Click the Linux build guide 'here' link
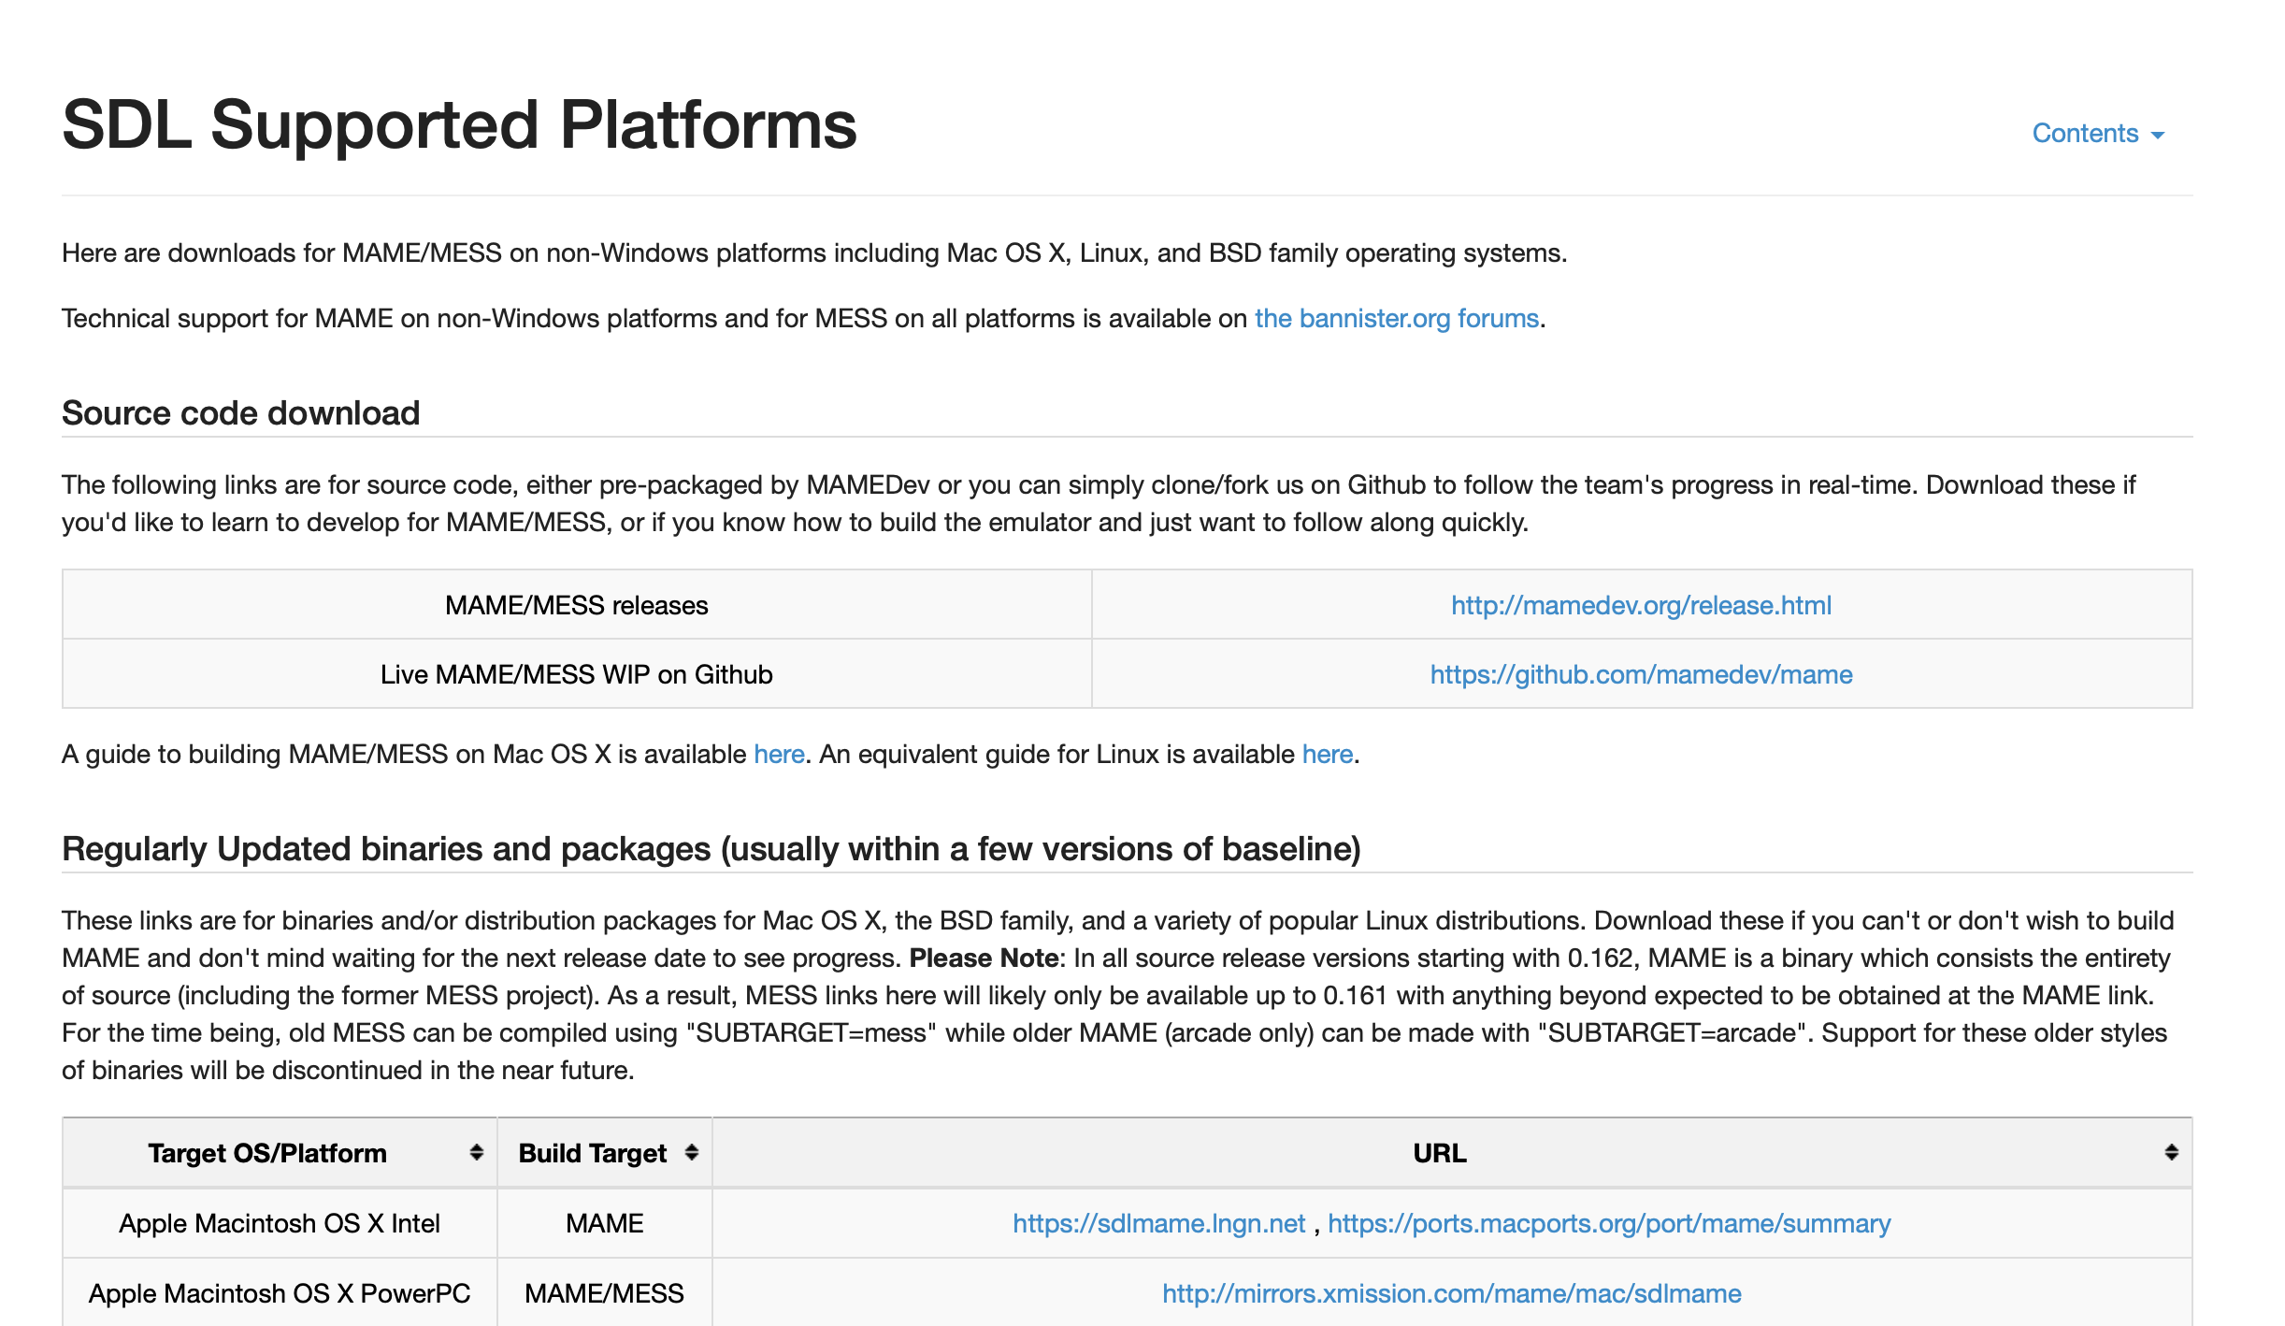Viewport: 2285px width, 1326px height. [x=1327, y=755]
